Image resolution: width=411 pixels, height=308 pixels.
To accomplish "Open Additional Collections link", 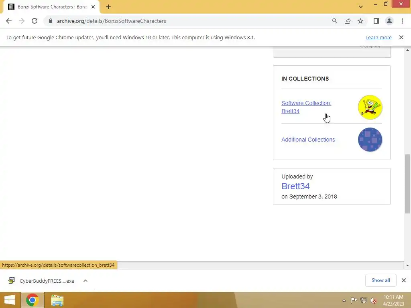I will 308,140.
